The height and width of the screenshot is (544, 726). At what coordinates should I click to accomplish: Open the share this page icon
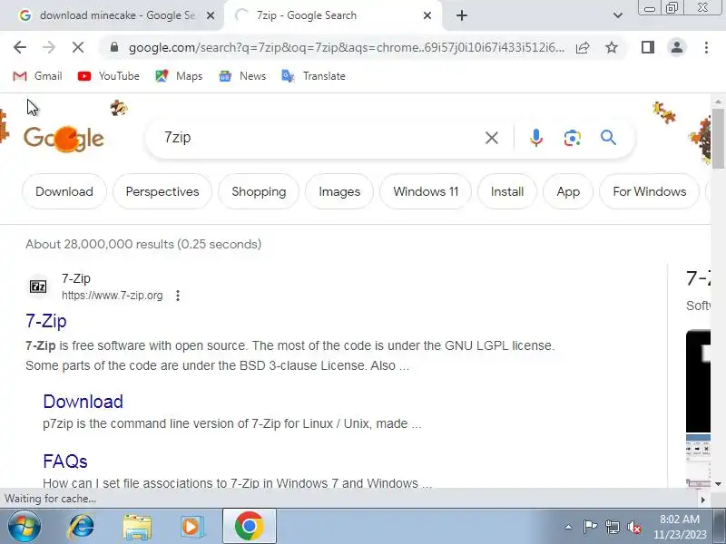pyautogui.click(x=583, y=47)
